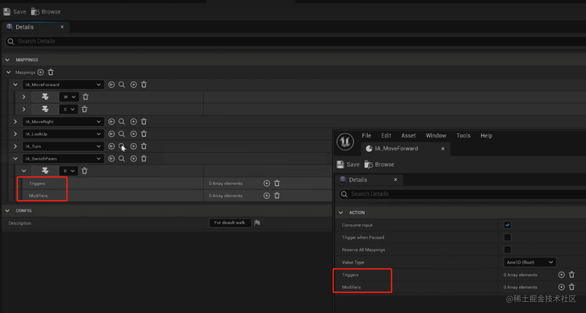Enable the Reserve All Mappings checkbox
Image resolution: width=586 pixels, height=313 pixels.
click(507, 249)
